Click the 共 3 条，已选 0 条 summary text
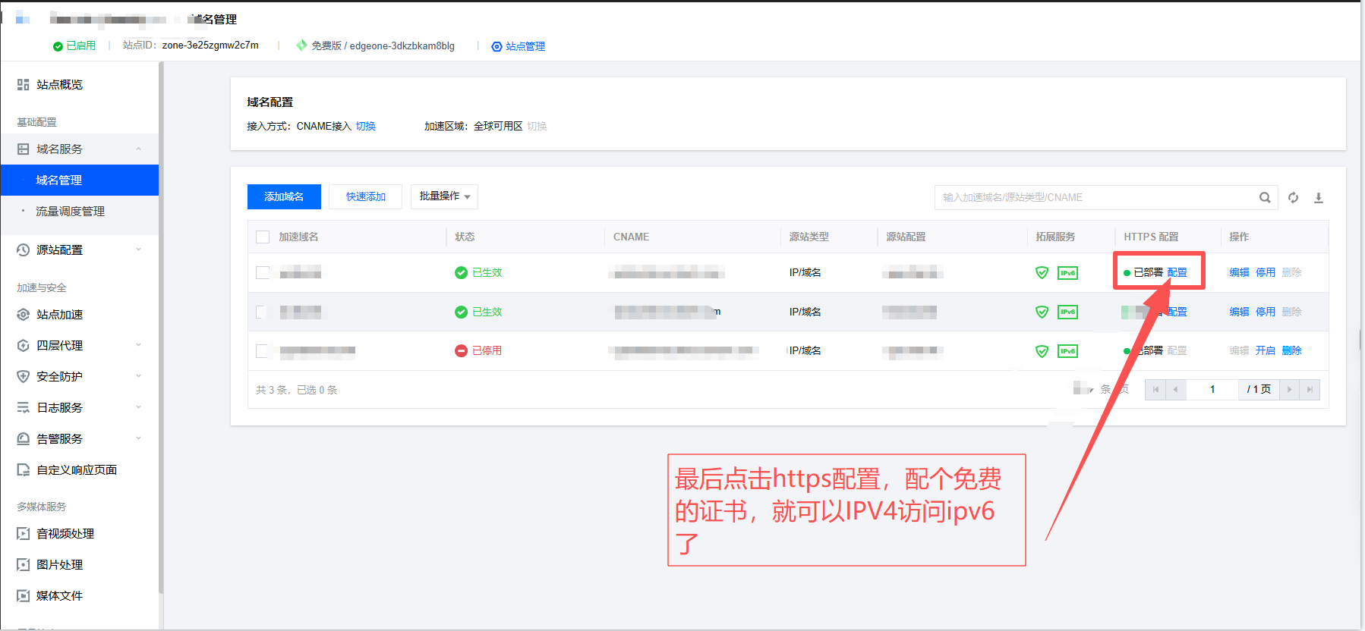Image resolution: width=1365 pixels, height=631 pixels. click(296, 390)
